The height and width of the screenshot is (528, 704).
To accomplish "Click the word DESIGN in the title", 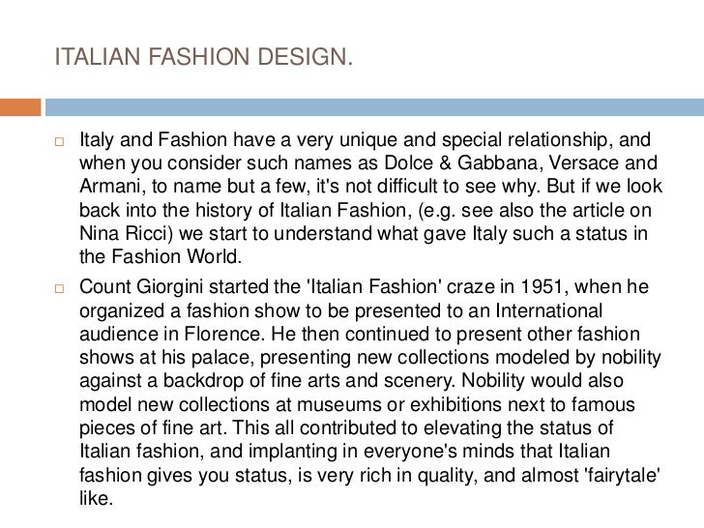I will (303, 61).
